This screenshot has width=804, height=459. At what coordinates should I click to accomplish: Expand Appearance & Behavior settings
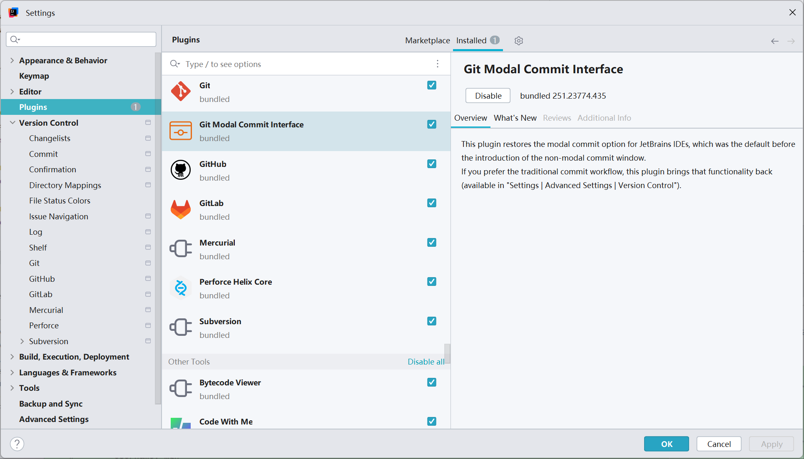(12, 60)
